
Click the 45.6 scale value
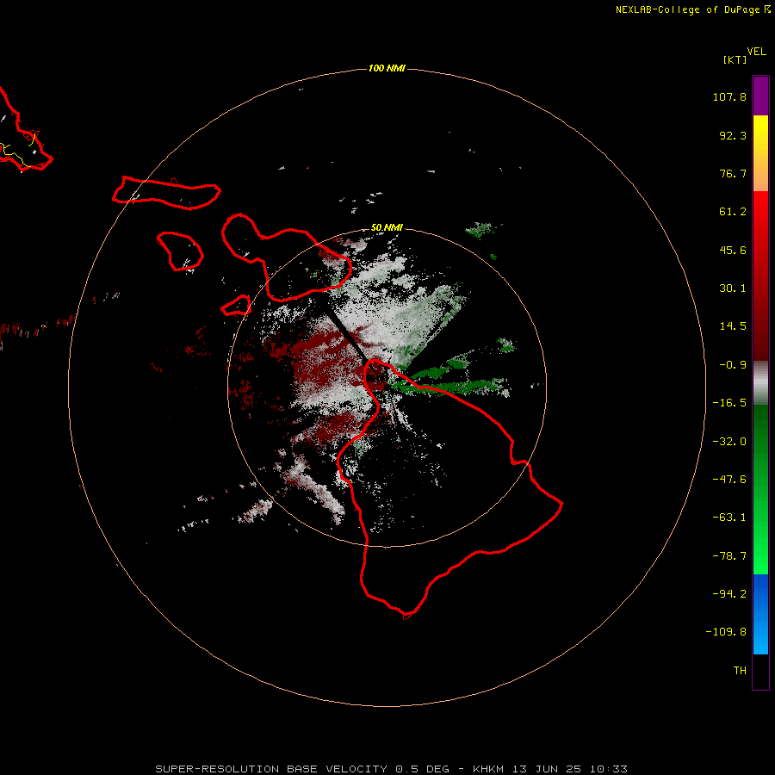pyautogui.click(x=733, y=250)
